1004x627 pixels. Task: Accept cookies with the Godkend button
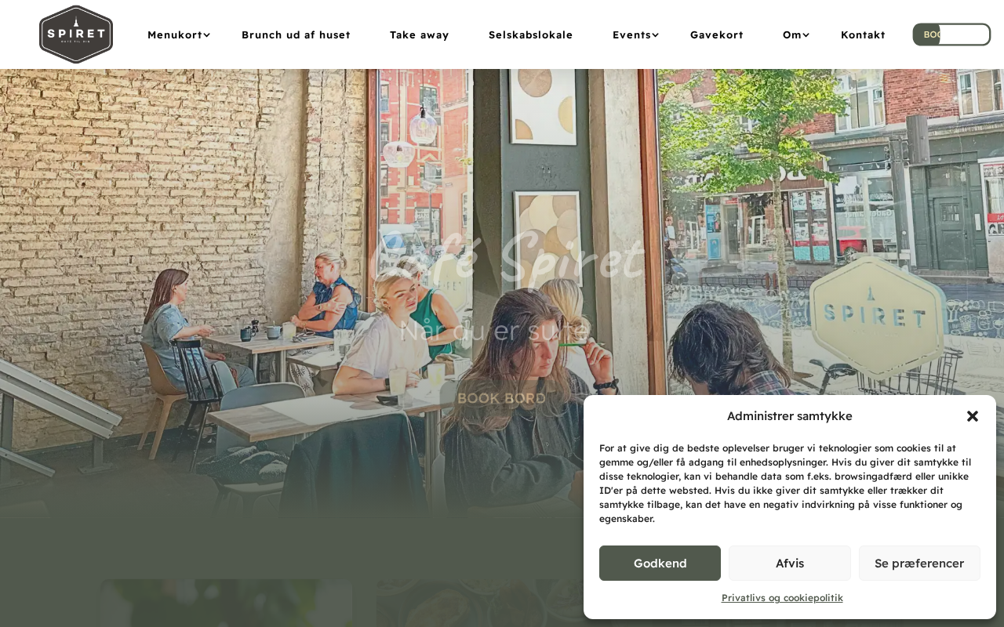click(x=660, y=563)
